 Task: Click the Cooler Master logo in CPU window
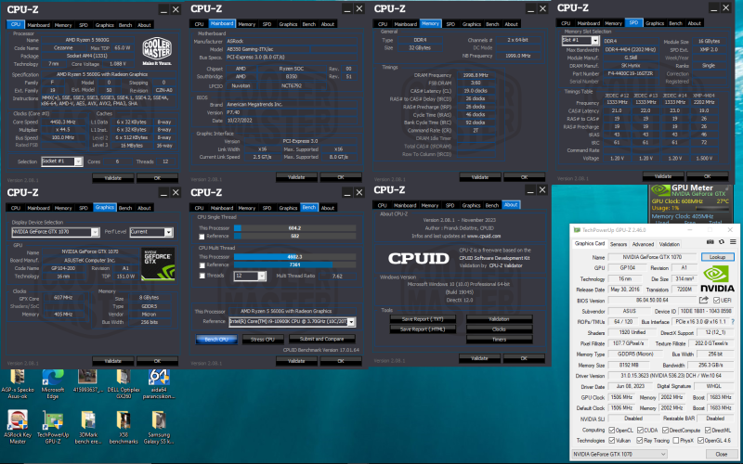(x=159, y=52)
